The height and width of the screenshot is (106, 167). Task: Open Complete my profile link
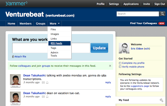coord(133,63)
